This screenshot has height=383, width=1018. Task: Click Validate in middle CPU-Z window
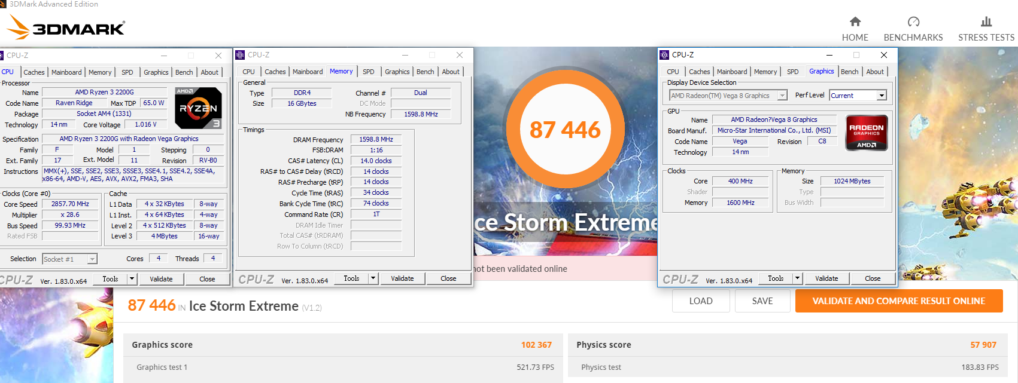(x=402, y=278)
